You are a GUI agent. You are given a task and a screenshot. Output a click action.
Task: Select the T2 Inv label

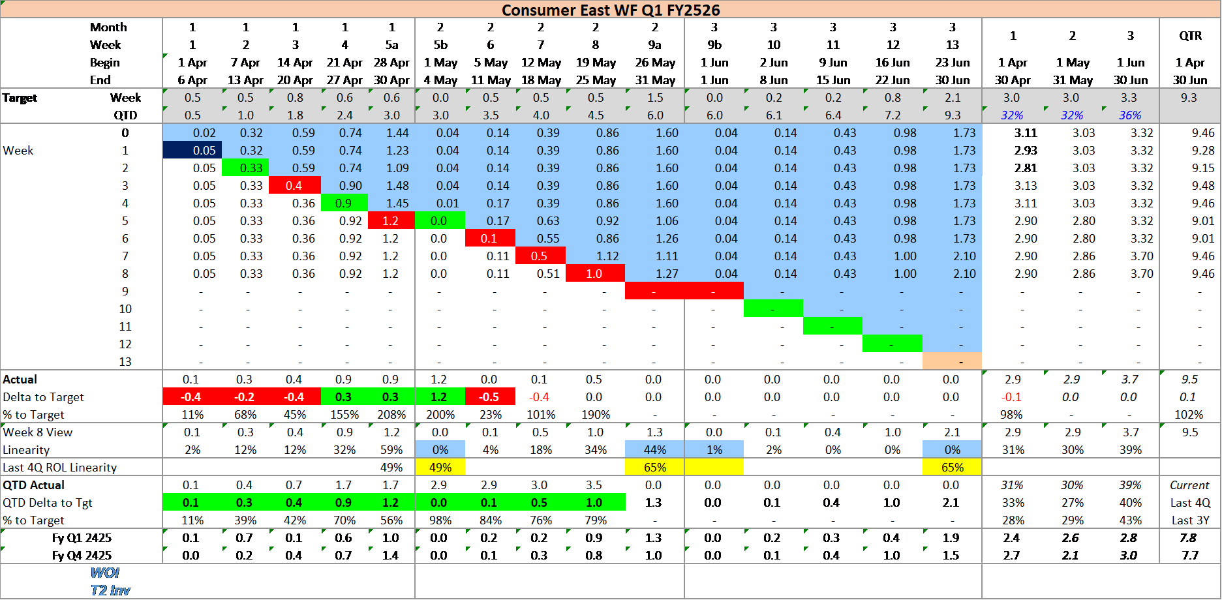pos(111,590)
